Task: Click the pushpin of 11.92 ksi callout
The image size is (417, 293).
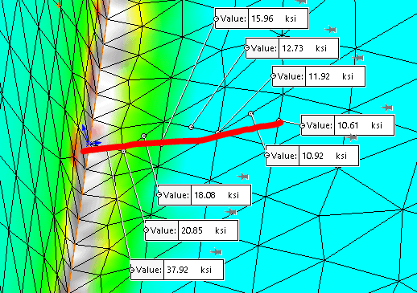Action: (358, 58)
